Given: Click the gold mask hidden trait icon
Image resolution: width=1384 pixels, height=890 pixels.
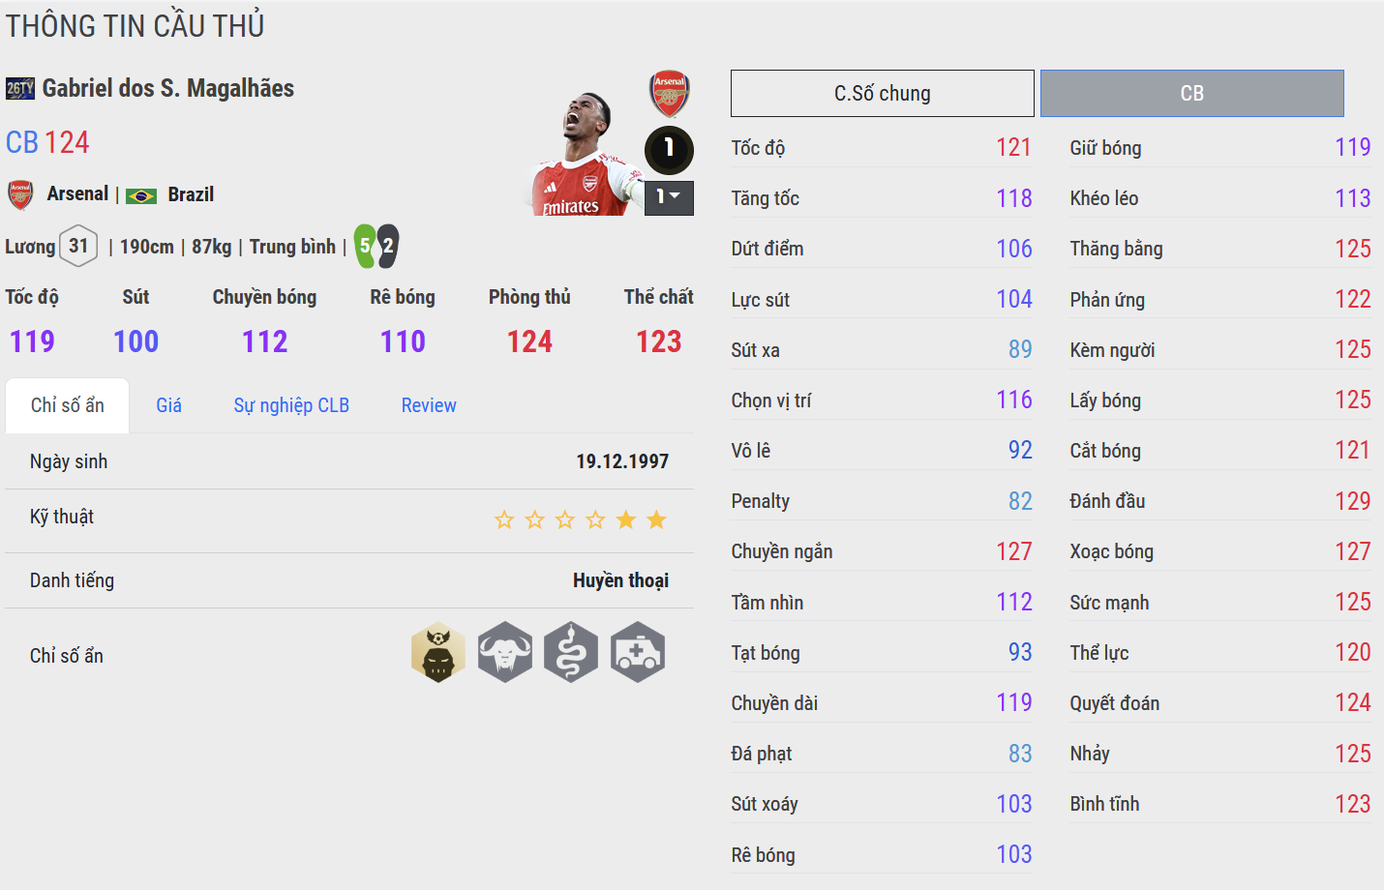Looking at the screenshot, I should click(438, 652).
